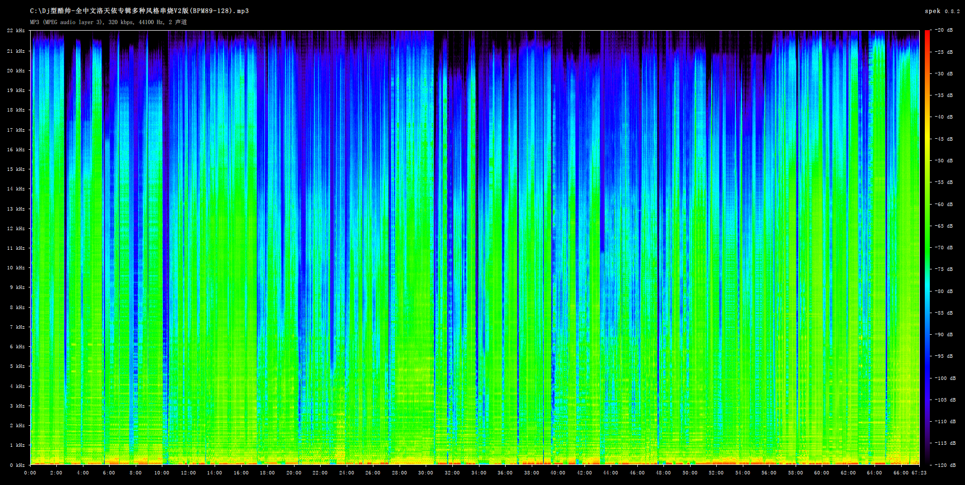Click the red top of the color scale bar

927,35
